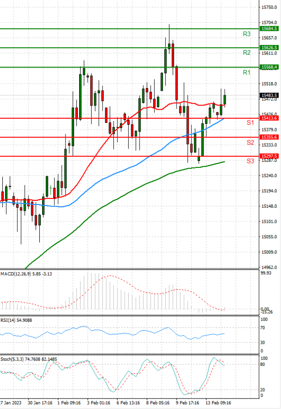Click the 9 Feb 17:16 time label

tap(187, 403)
